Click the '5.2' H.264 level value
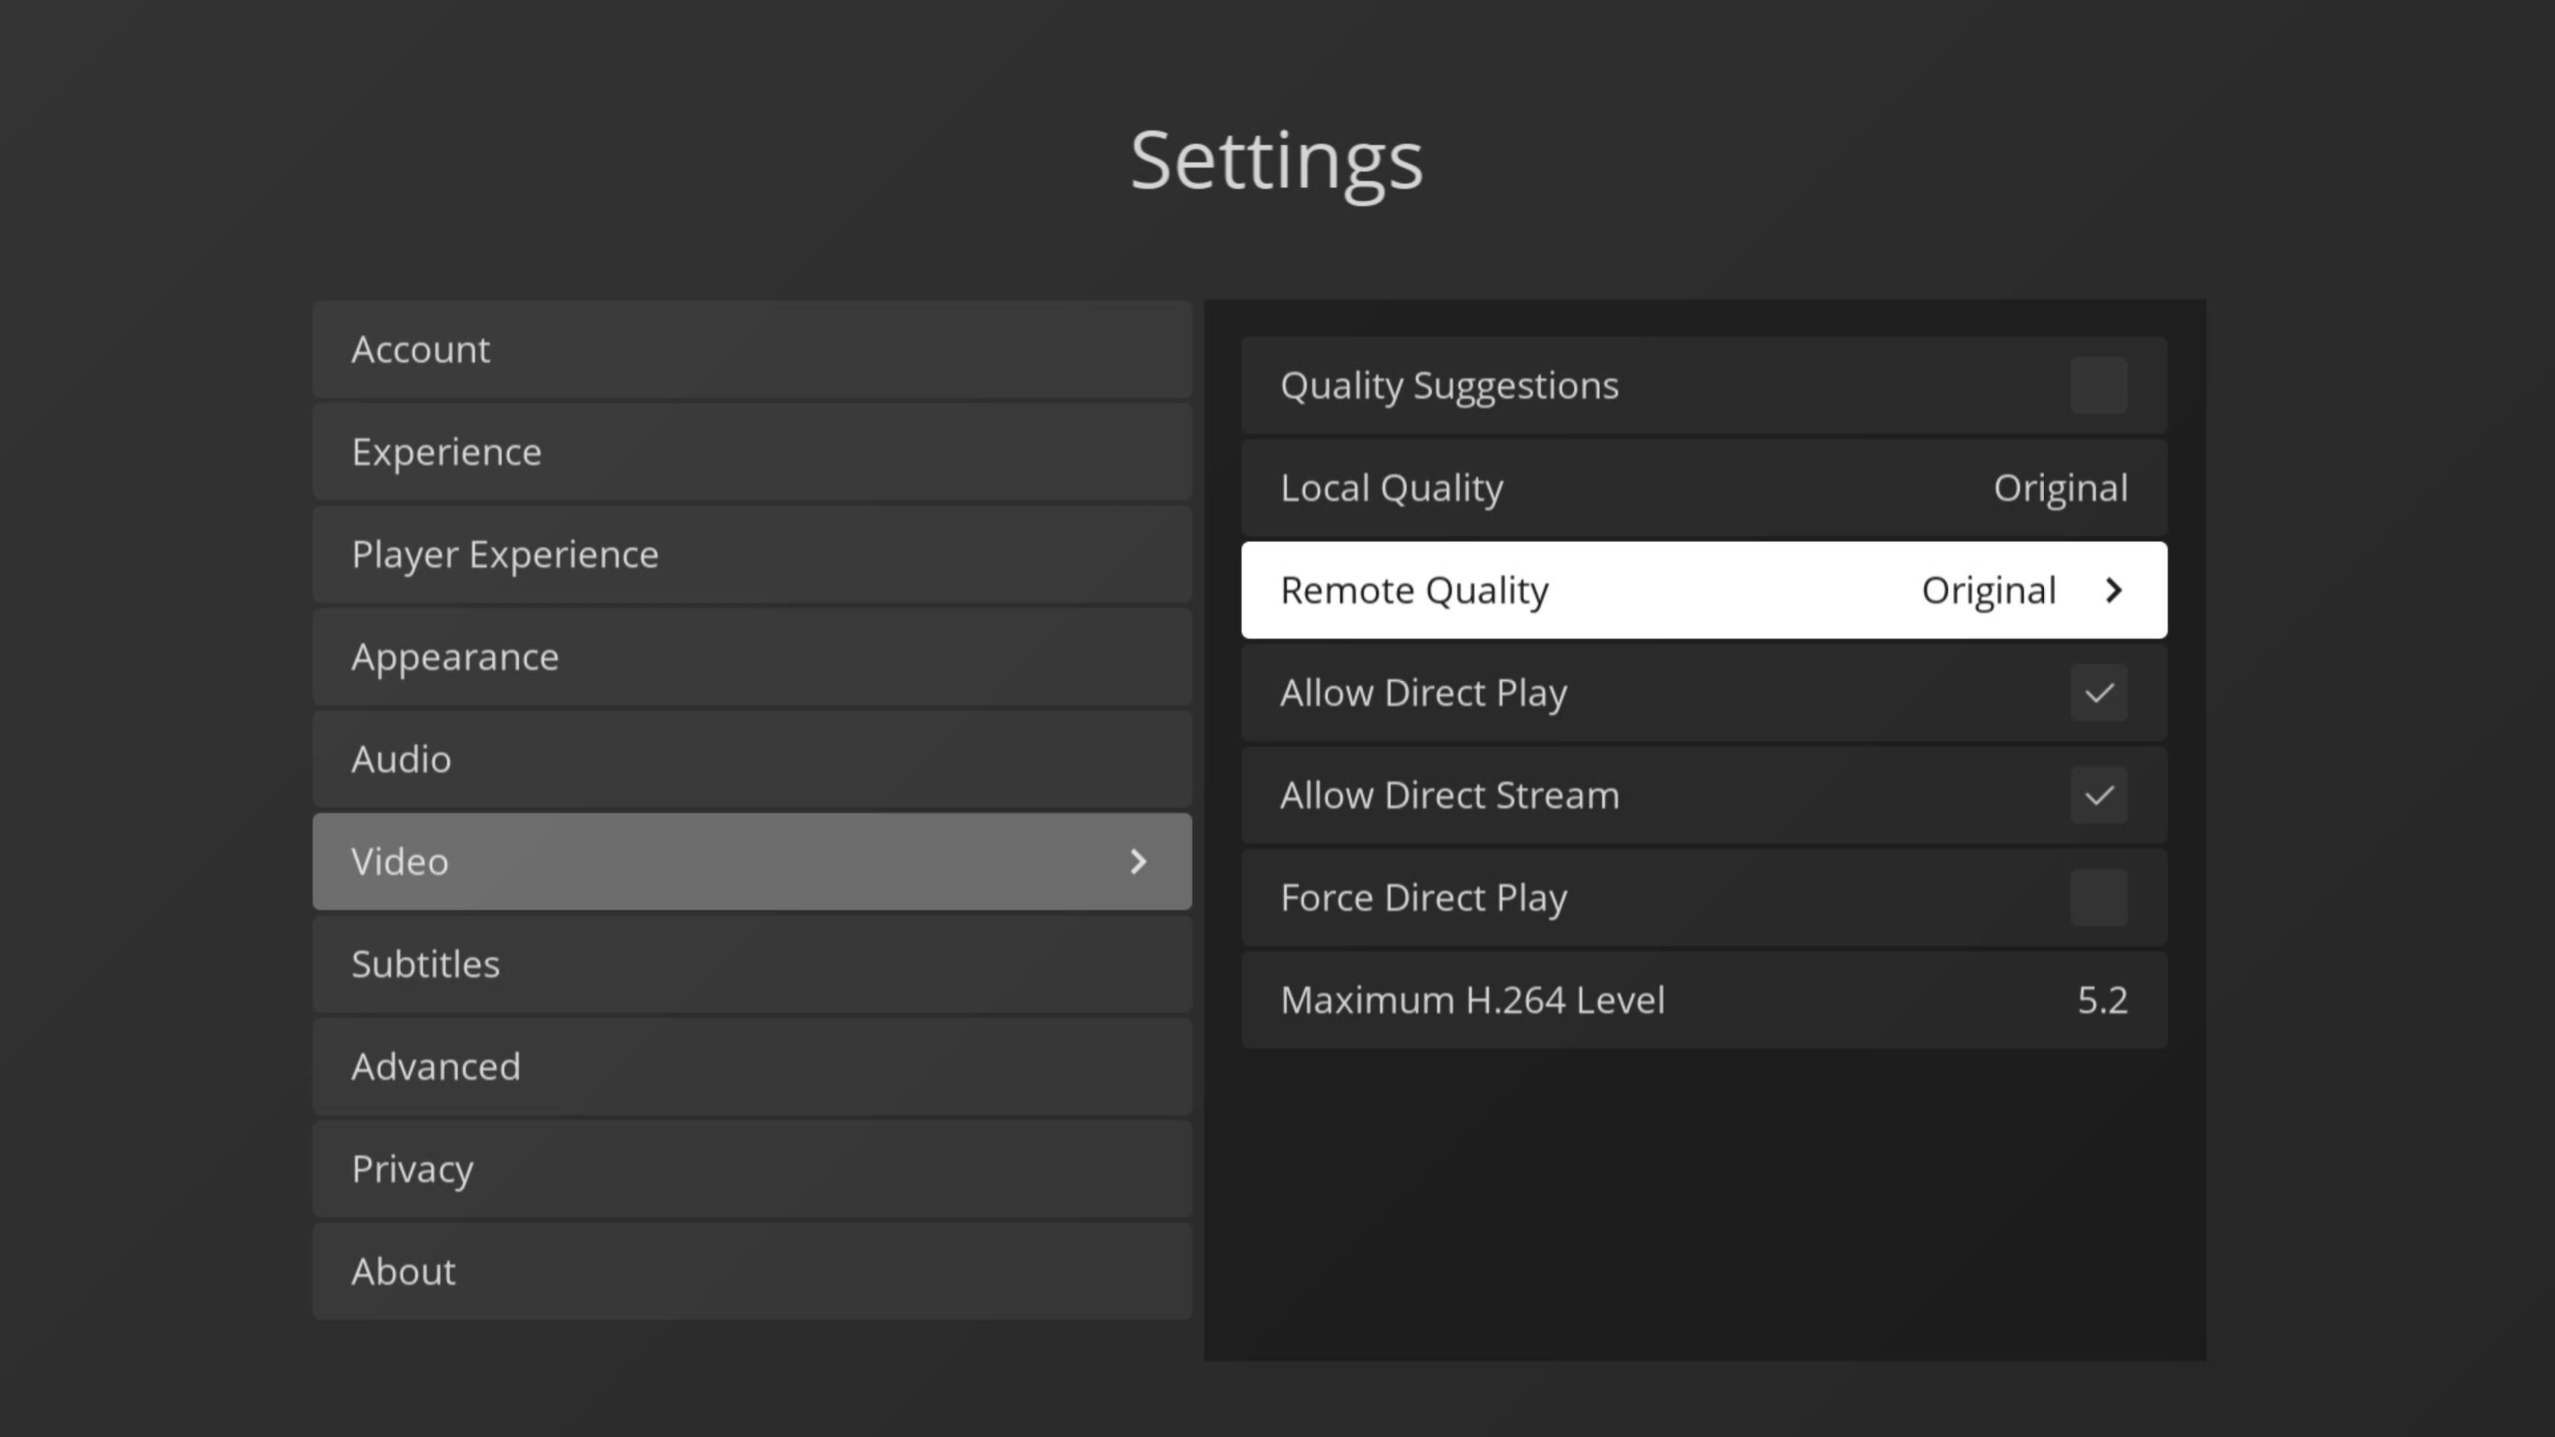The image size is (2555, 1437). [x=2103, y=1000]
